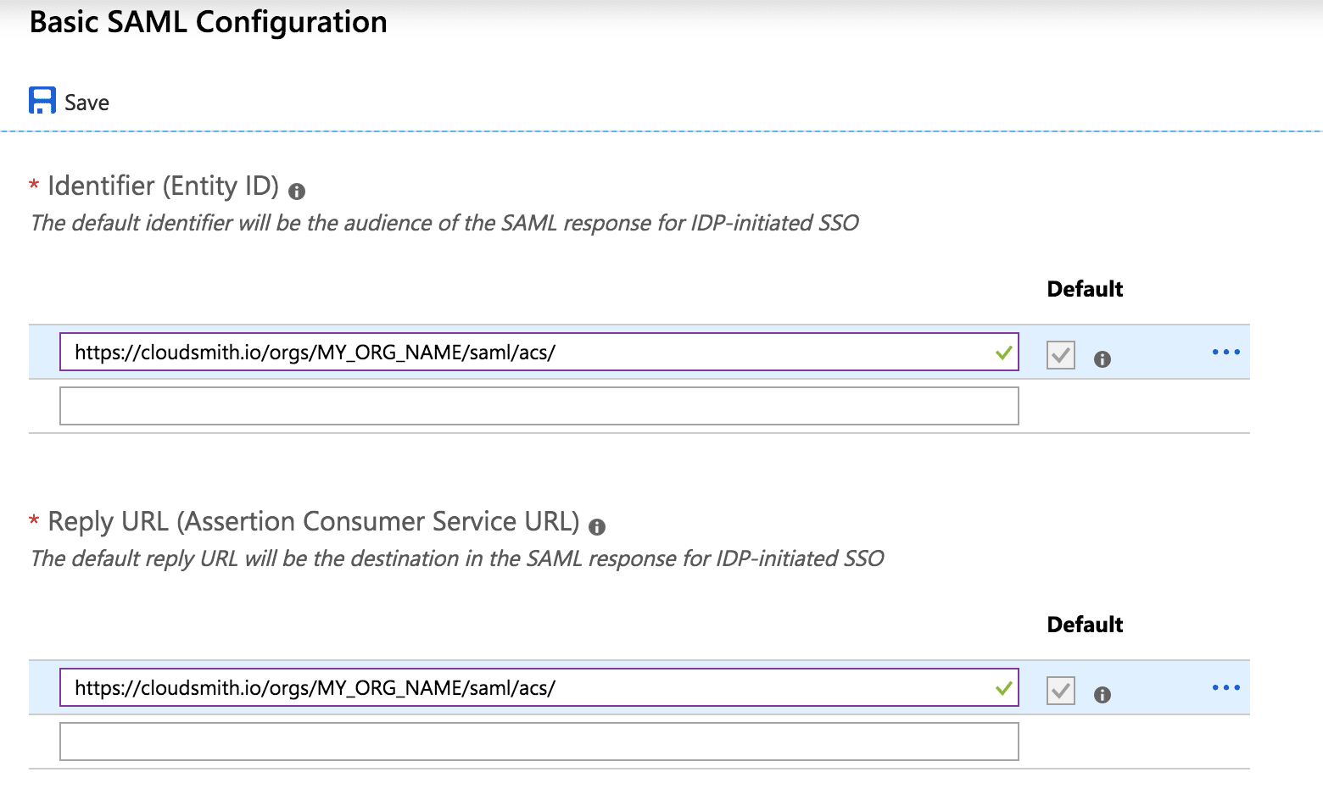This screenshot has height=800, width=1323.
Task: Click green validation checkmark in Identifier field
Action: pyautogui.click(x=1004, y=353)
